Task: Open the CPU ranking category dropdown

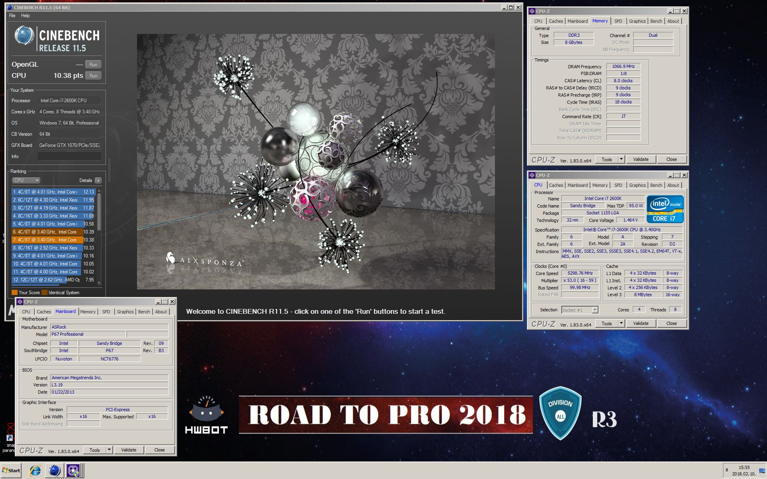Action: tap(26, 180)
